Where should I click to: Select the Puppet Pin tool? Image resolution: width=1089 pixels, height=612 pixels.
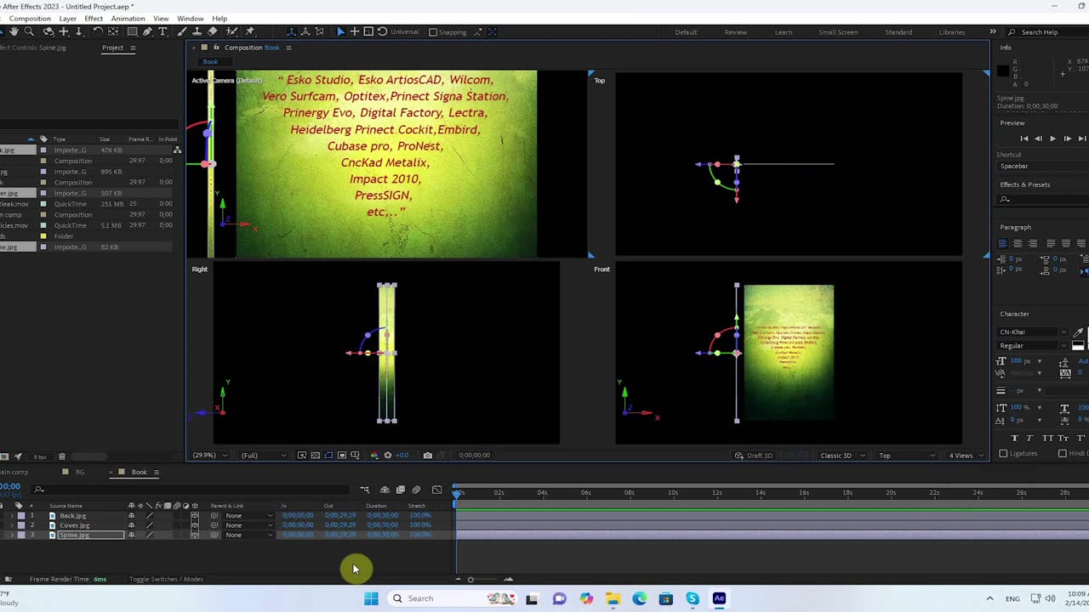pyautogui.click(x=250, y=31)
